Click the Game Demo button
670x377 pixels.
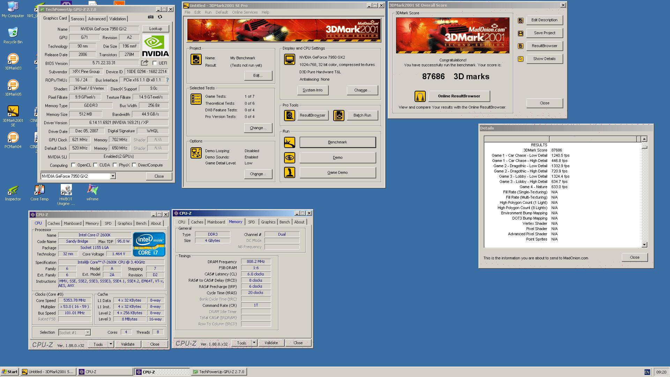tap(337, 172)
